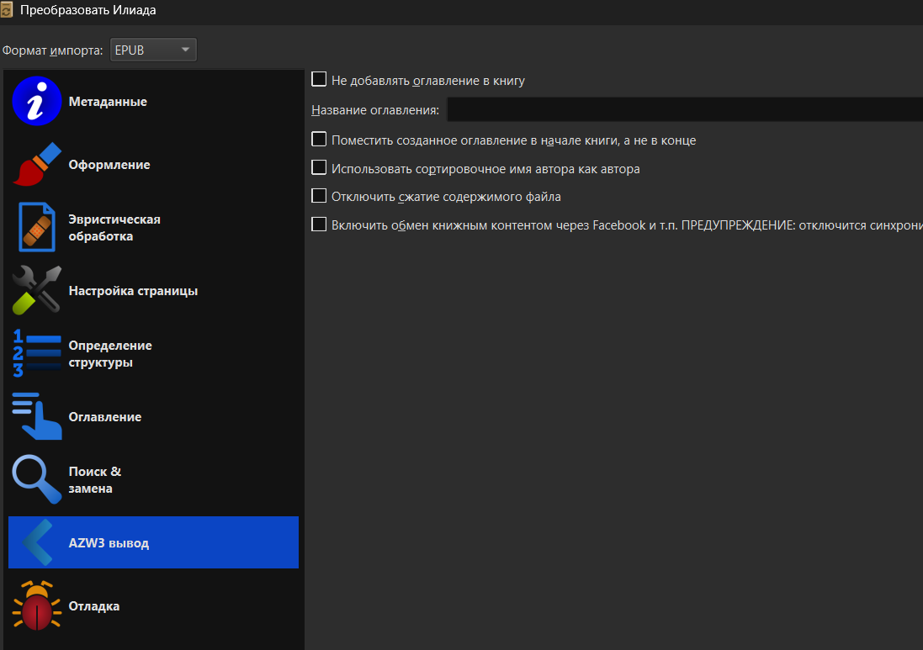This screenshot has height=650, width=923.
Task: Go to Настройка страницы label
Action: [133, 291]
